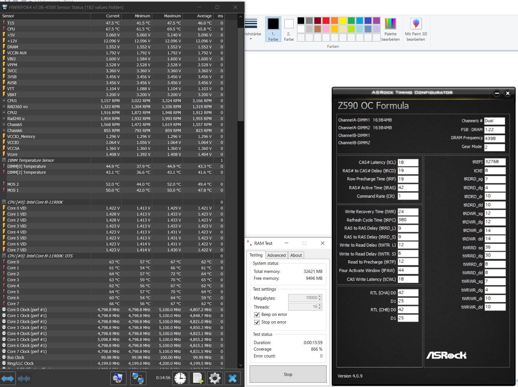The image size is (518, 387).
Task: Select the DRAM voltage sensor row
Action: [x=112, y=47]
